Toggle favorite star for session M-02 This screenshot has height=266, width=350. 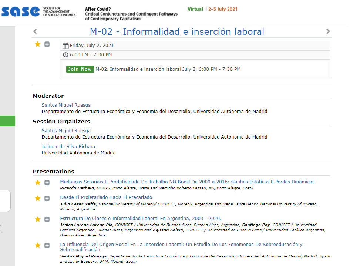pyautogui.click(x=38, y=44)
